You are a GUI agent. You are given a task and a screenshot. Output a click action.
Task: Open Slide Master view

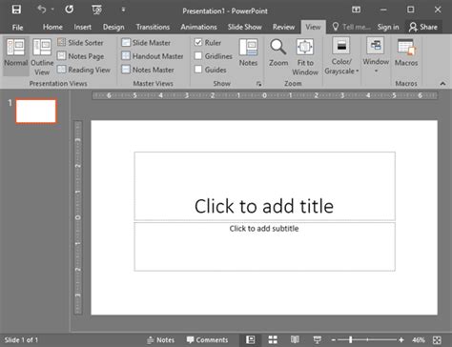(x=146, y=42)
